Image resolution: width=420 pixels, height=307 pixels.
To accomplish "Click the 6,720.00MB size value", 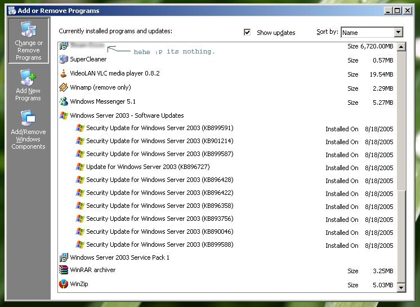I will click(377, 46).
